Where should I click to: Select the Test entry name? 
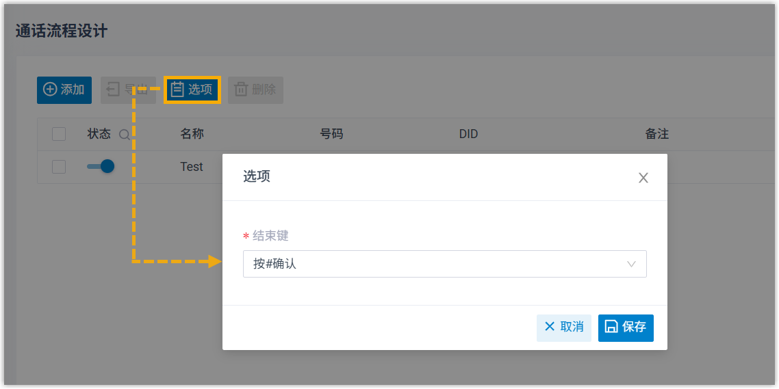[192, 167]
